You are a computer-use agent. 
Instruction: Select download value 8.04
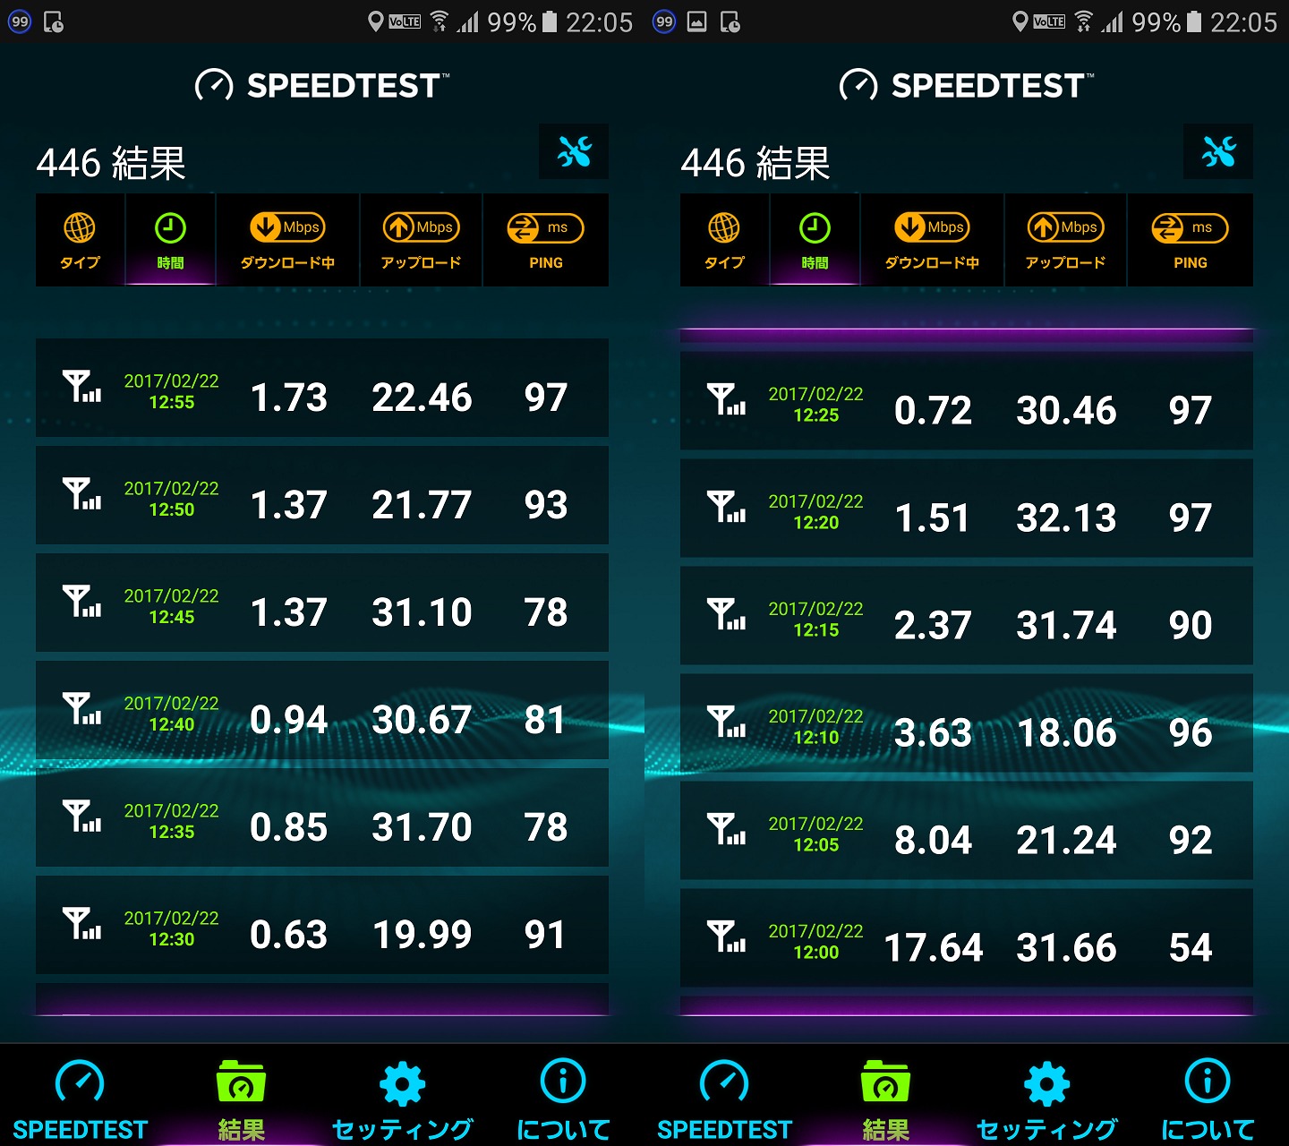[933, 840]
